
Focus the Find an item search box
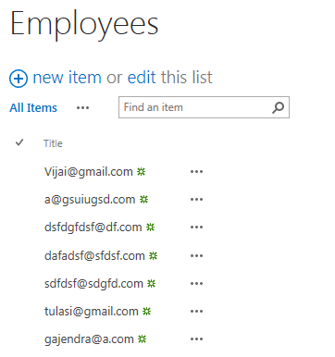(204, 107)
